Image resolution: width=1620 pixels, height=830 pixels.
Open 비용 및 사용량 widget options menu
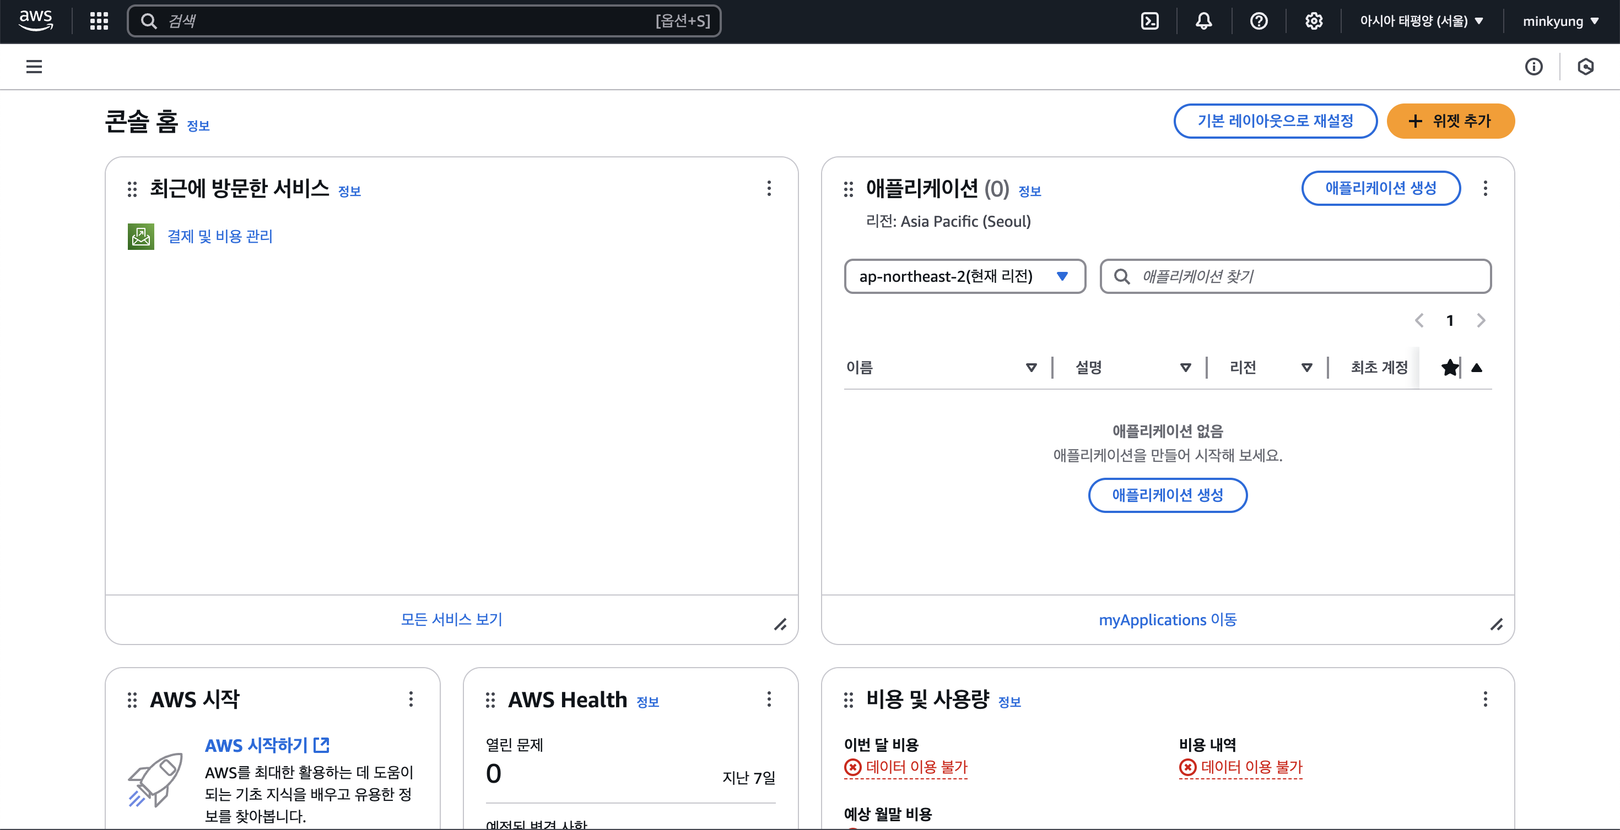point(1486,700)
